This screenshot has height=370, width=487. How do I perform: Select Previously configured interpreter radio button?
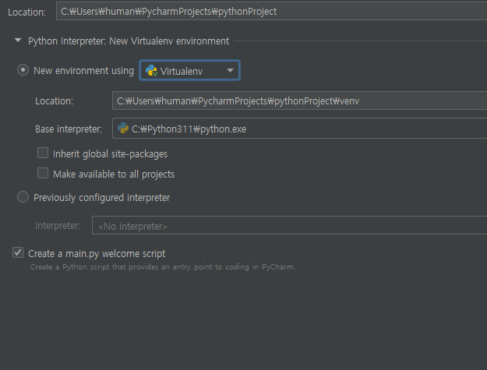pyautogui.click(x=23, y=197)
